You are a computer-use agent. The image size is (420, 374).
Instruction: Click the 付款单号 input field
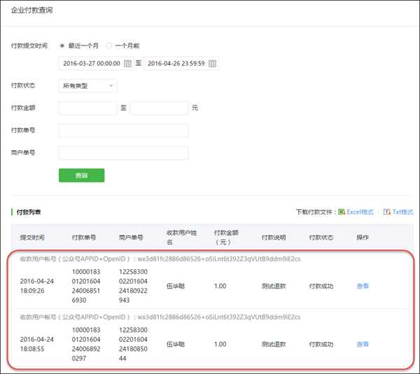coord(124,130)
